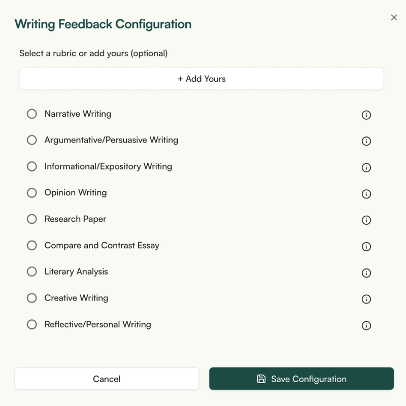View Literary Analysis rubric details

coord(366,273)
